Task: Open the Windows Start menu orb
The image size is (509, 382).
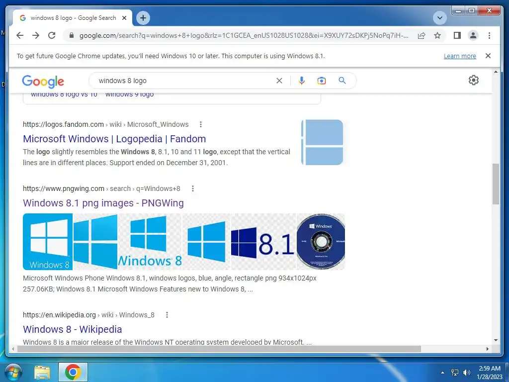Action: (13, 372)
